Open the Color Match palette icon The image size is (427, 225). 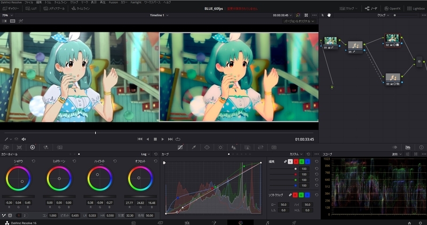[19, 147]
